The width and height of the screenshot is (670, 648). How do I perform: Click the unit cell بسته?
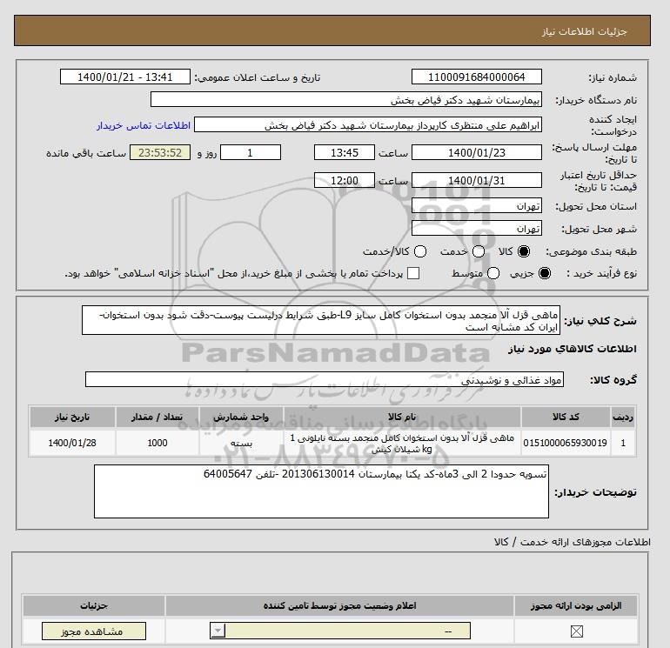pyautogui.click(x=241, y=443)
